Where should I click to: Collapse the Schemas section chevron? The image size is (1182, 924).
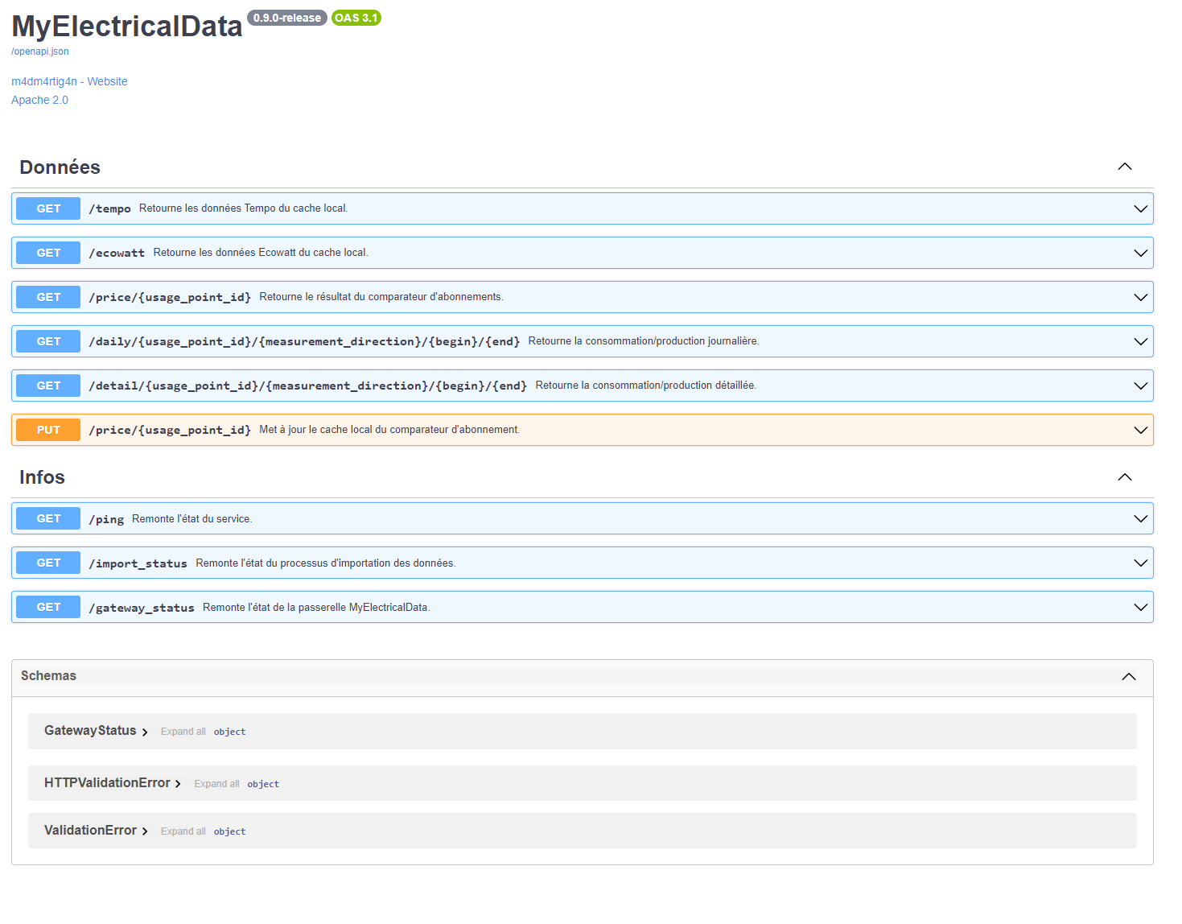coord(1129,676)
